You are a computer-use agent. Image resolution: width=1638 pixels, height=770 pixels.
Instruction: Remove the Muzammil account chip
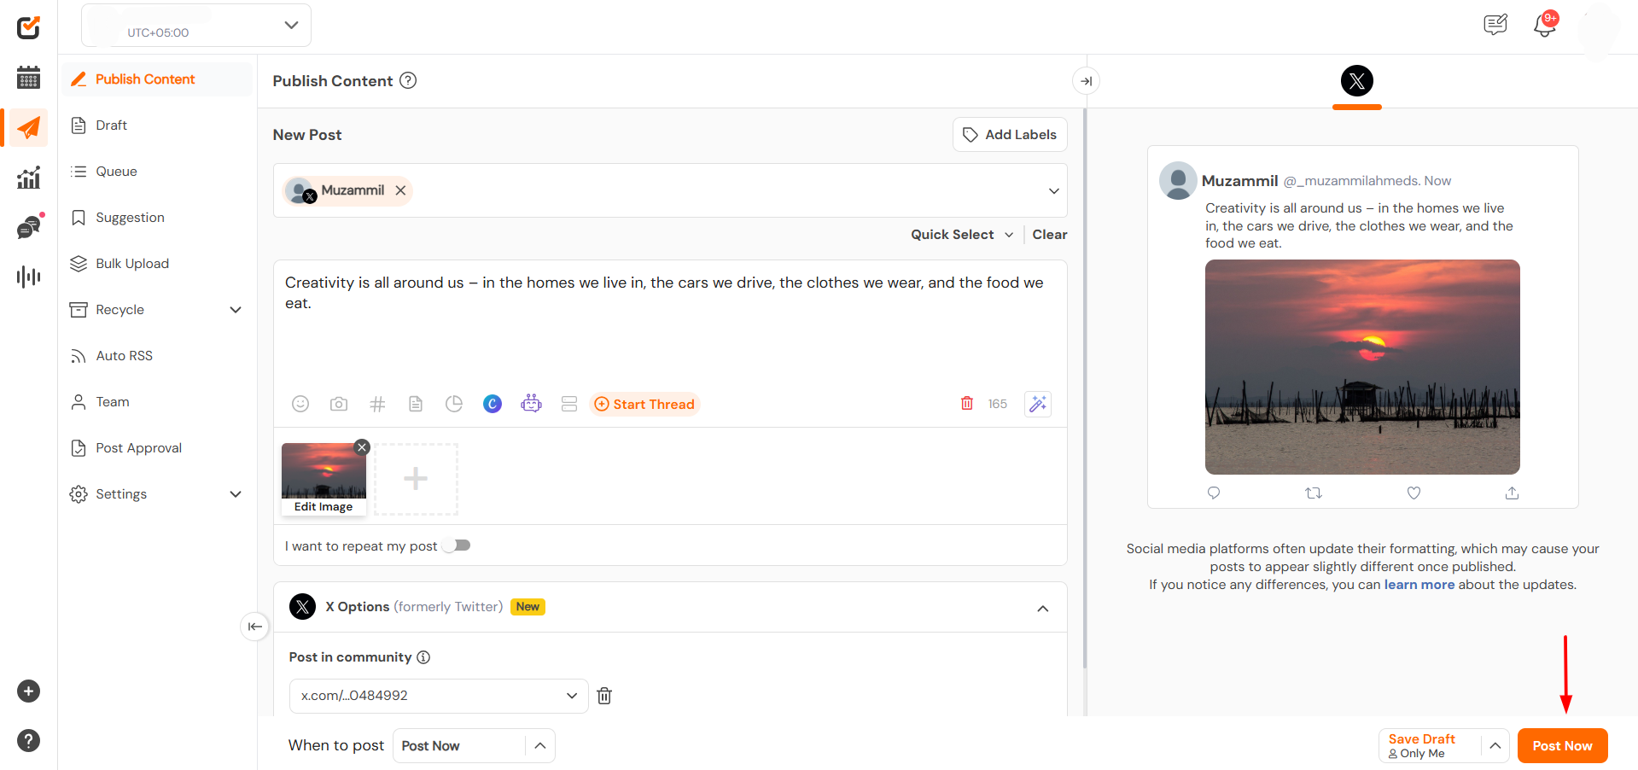400,190
